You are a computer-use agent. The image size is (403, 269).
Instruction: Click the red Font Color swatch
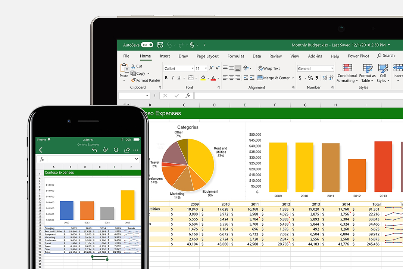click(x=214, y=78)
